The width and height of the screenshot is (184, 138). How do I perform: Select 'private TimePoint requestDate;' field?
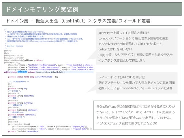tap(24, 131)
